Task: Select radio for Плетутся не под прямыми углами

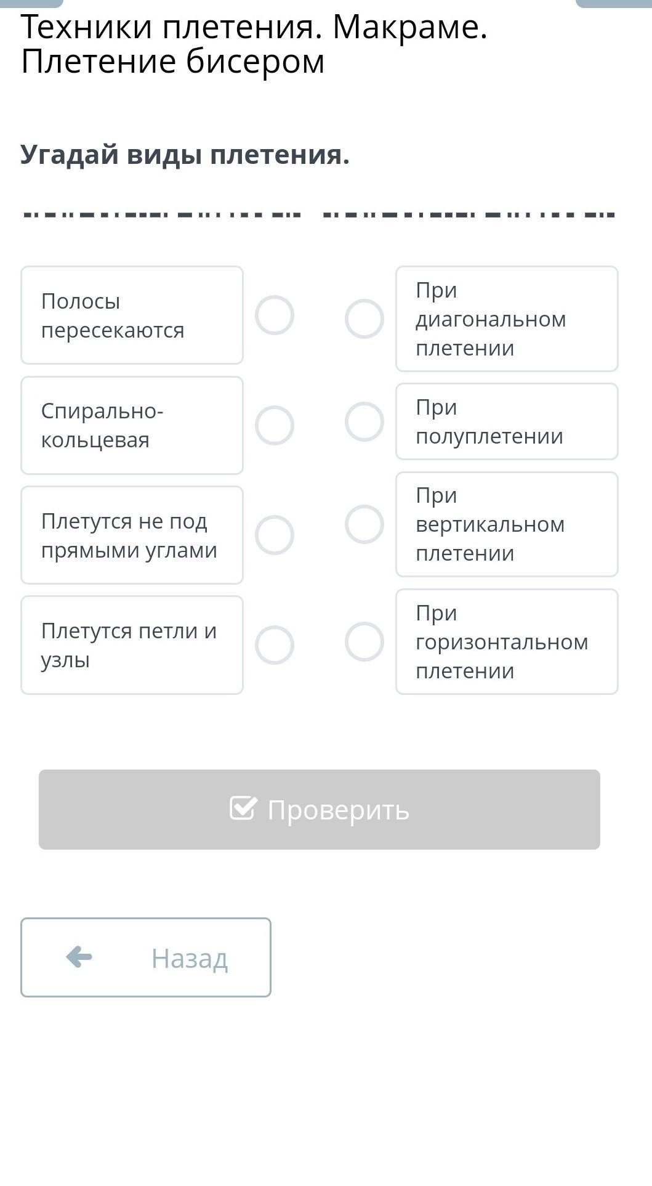Action: [275, 535]
